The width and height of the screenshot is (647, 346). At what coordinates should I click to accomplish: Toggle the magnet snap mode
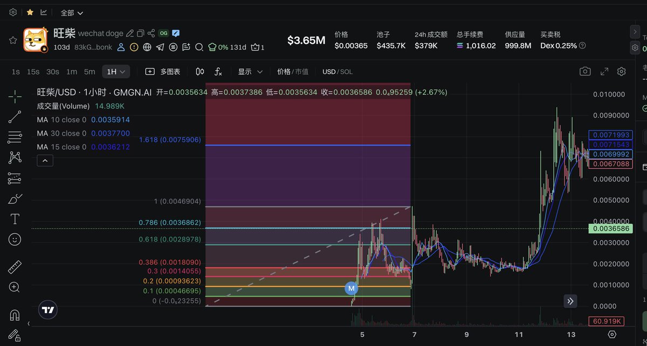click(x=15, y=315)
